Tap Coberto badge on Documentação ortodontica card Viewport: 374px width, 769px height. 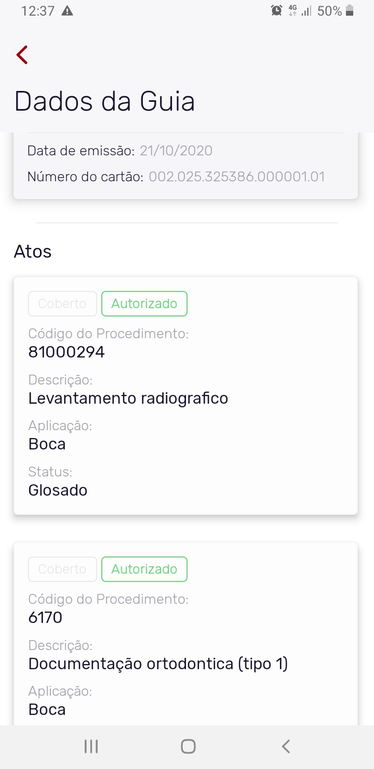(62, 569)
